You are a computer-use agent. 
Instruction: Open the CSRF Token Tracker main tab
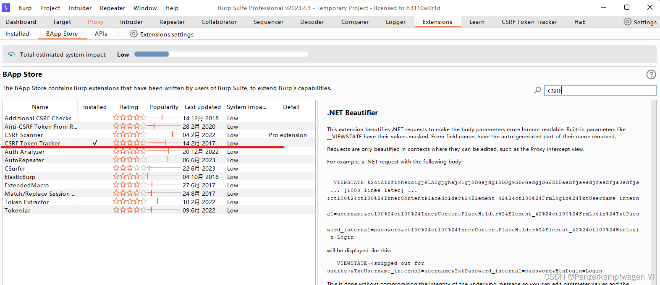coord(529,22)
